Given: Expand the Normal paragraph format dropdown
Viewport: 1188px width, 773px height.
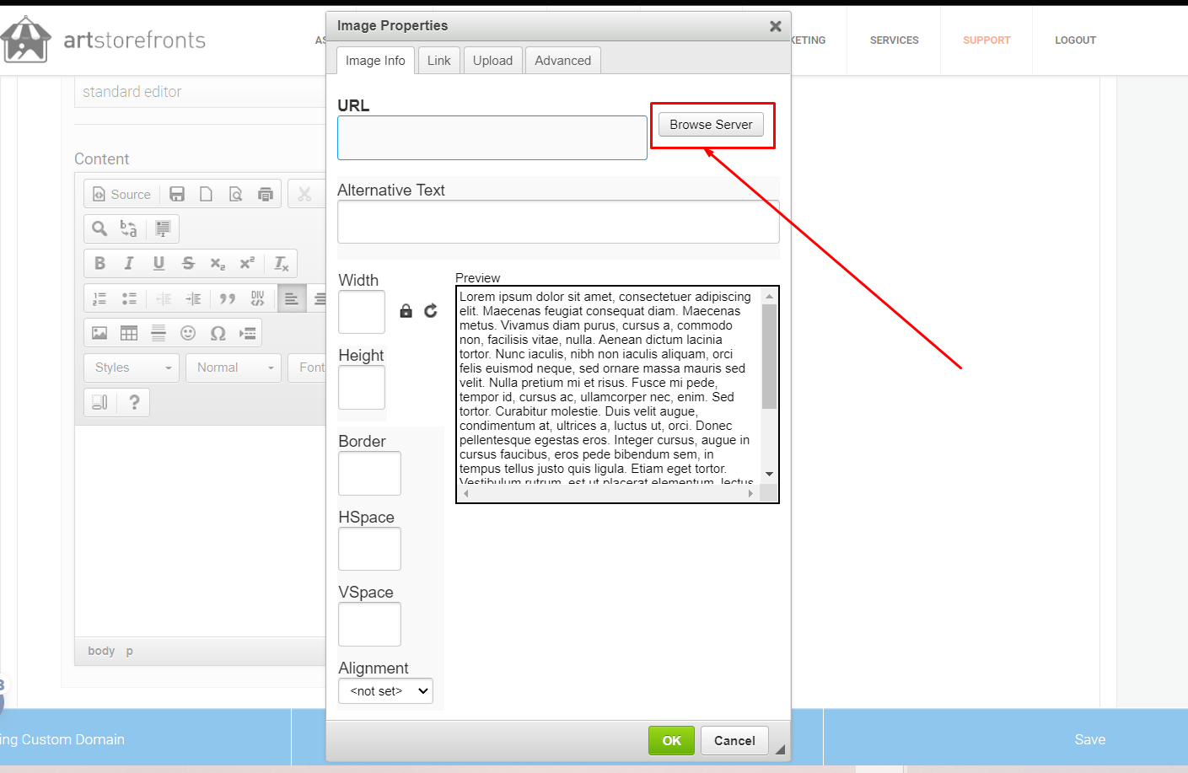Looking at the screenshot, I should tap(234, 368).
